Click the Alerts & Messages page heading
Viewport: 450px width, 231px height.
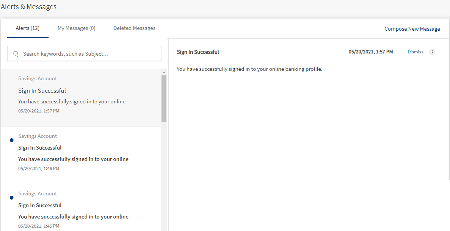[x=29, y=7]
